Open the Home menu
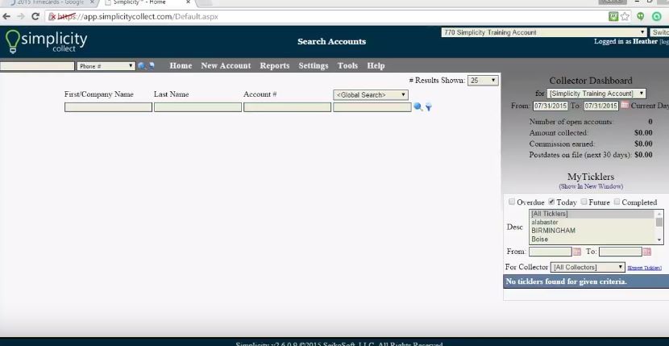The image size is (669, 346). point(181,66)
